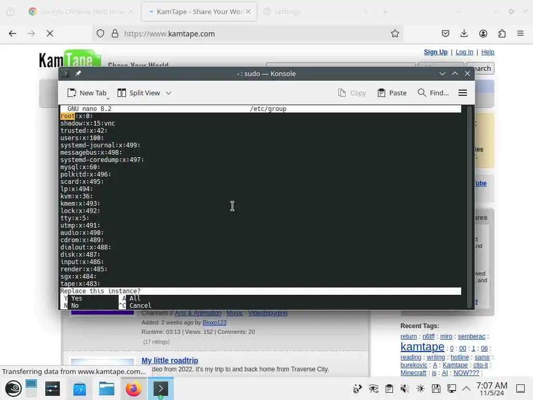Expand the Split View dropdown arrow
533x400 pixels.
[169, 93]
